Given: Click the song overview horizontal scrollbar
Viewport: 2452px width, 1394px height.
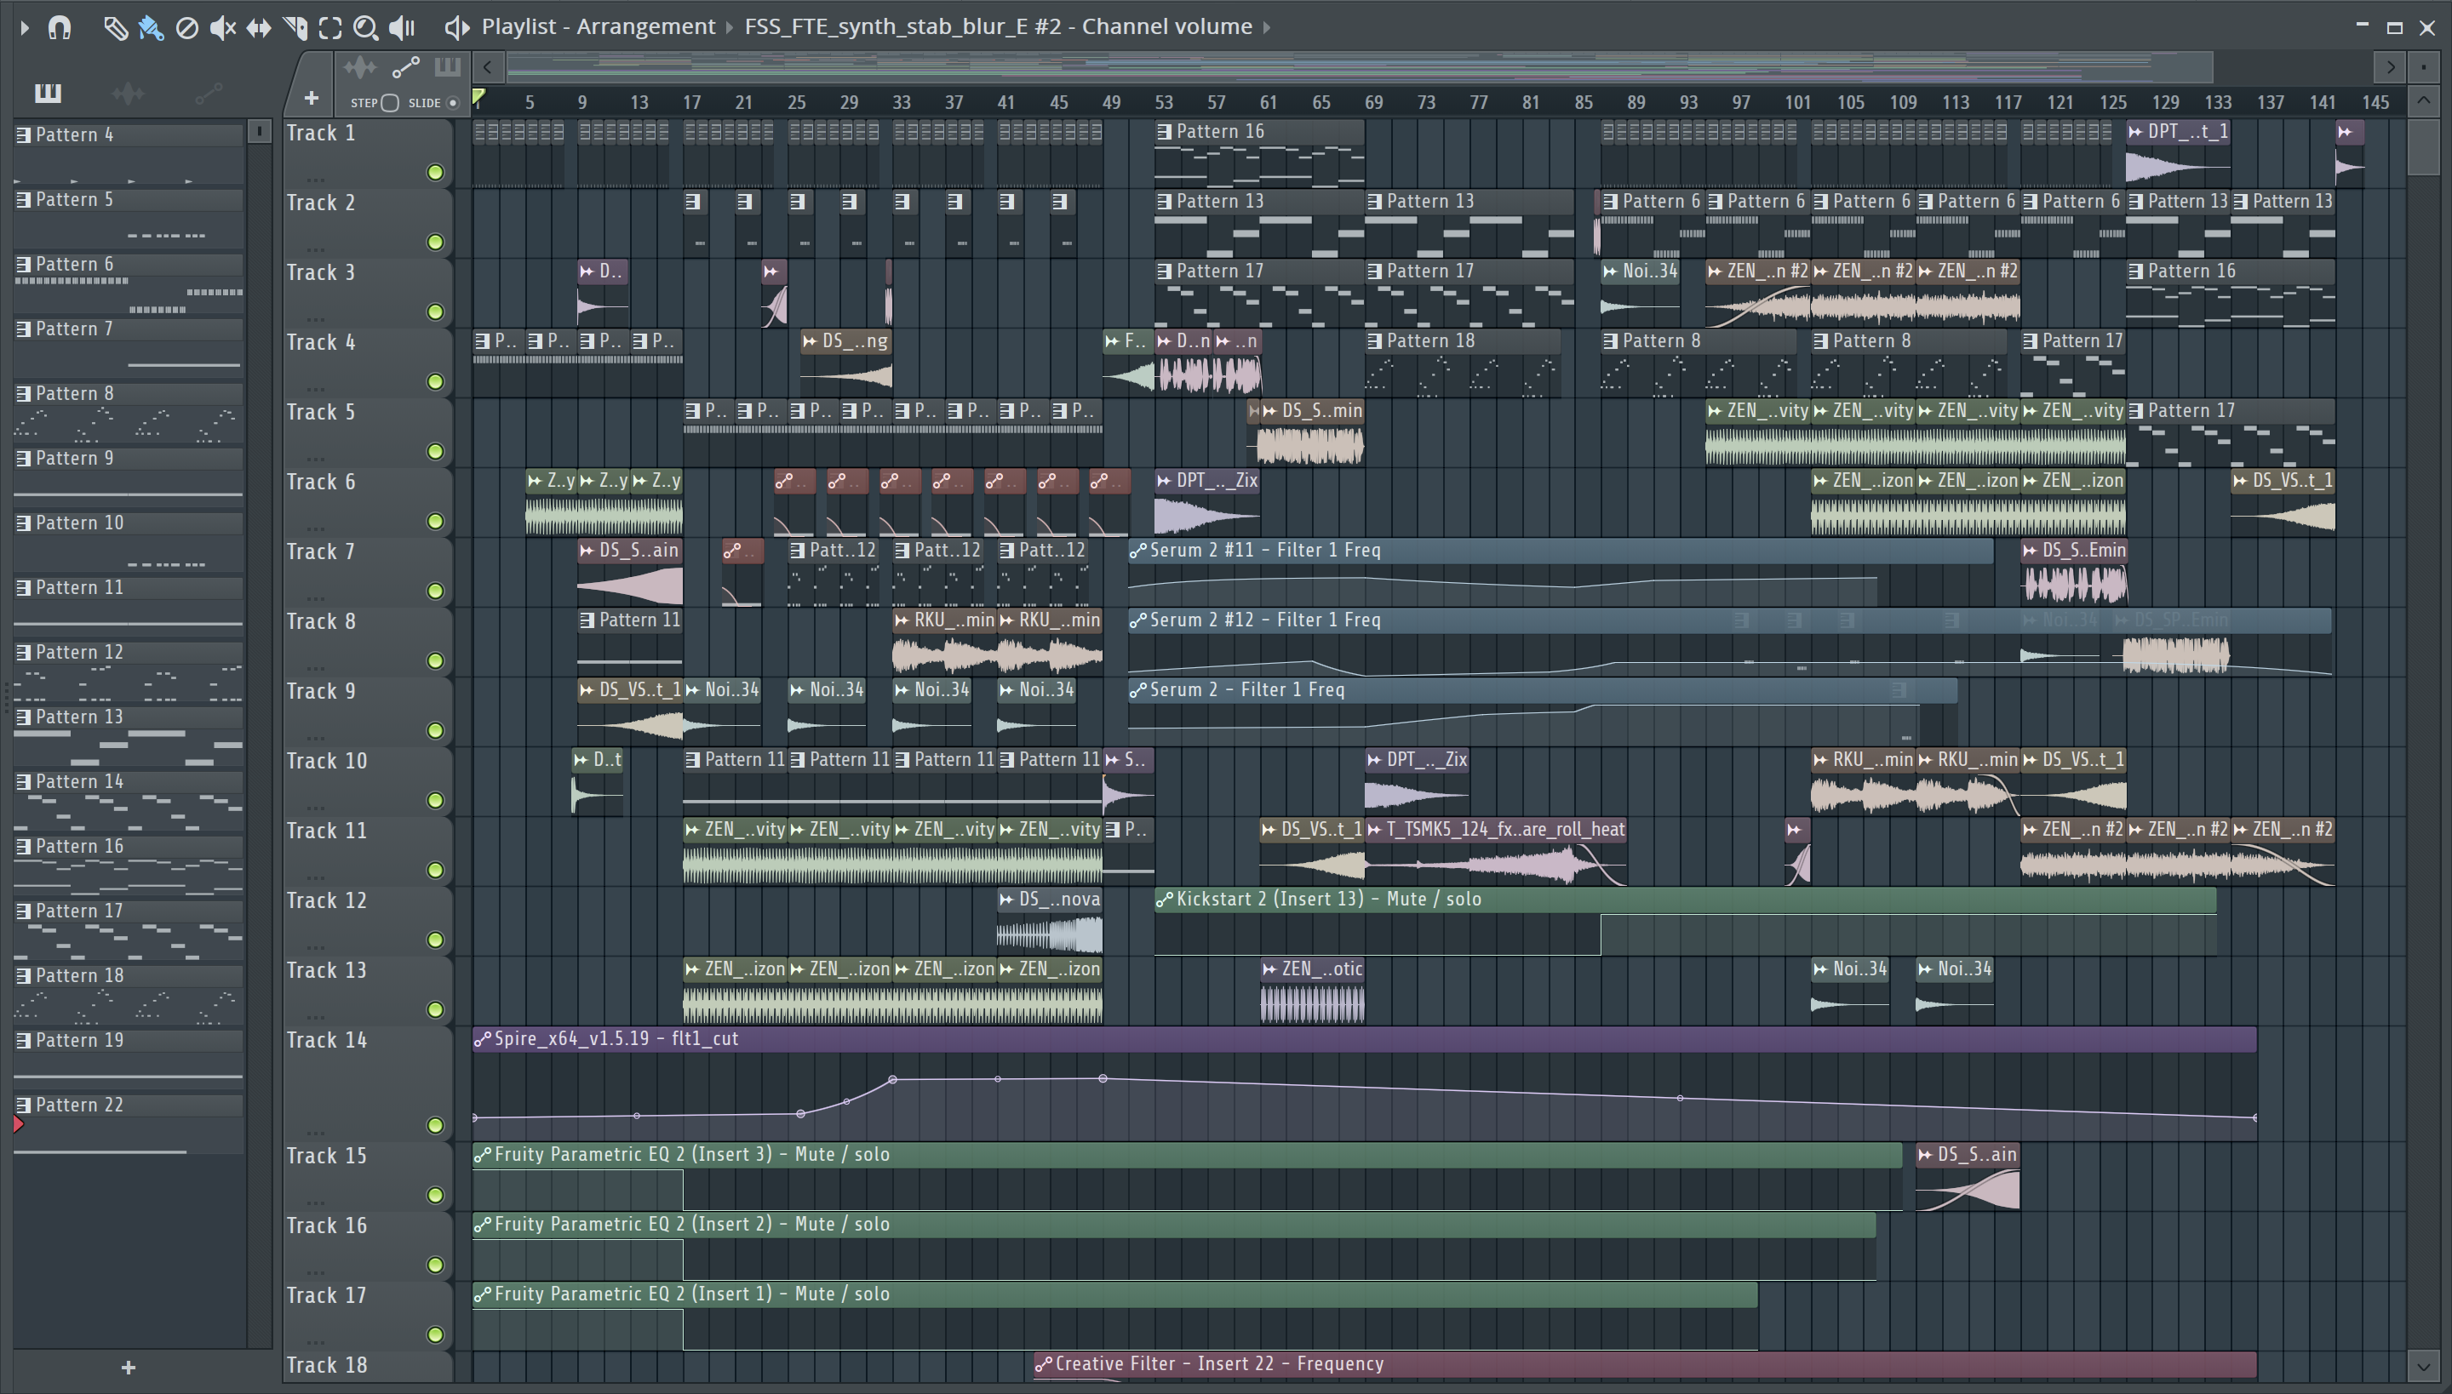Looking at the screenshot, I should pyautogui.click(x=1361, y=67).
